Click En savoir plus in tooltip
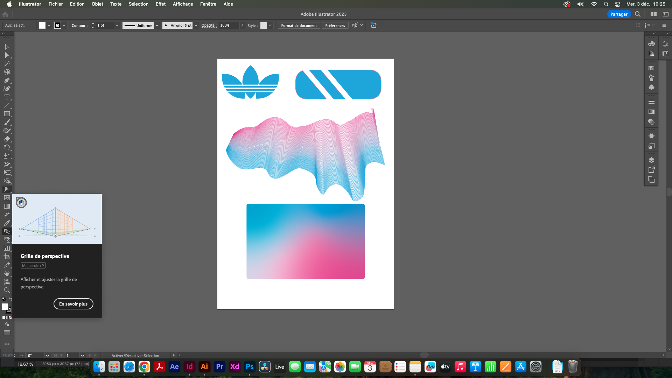Screen dimensions: 672x378 point(73,304)
